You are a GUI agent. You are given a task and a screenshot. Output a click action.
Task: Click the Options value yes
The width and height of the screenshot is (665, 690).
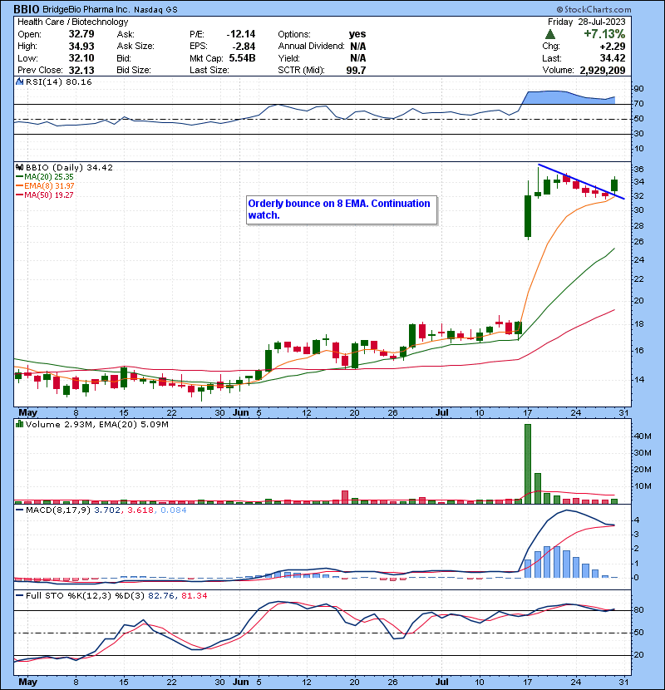pyautogui.click(x=357, y=34)
